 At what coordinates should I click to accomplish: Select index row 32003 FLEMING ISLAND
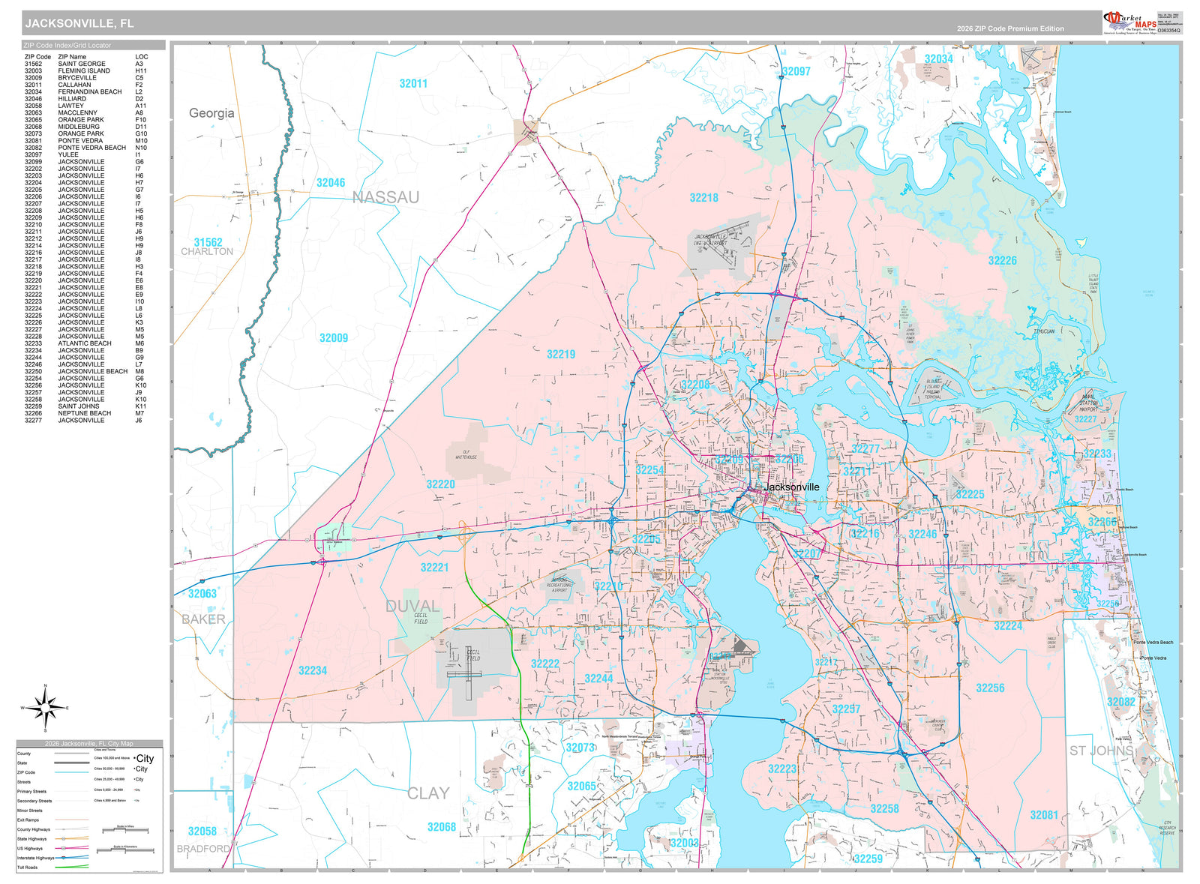coord(85,71)
